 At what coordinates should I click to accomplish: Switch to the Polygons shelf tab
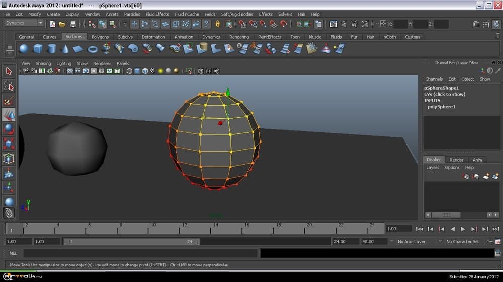(x=100, y=37)
